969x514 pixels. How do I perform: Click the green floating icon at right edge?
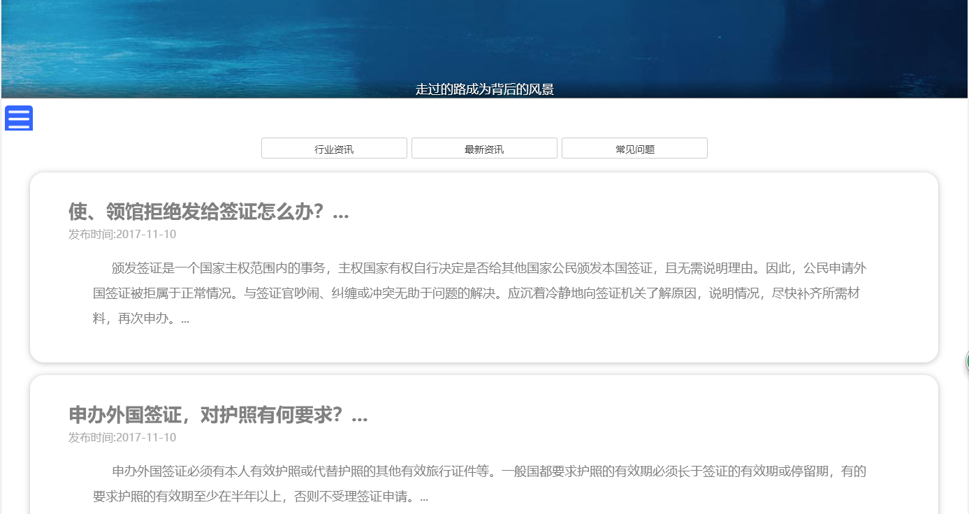[967, 361]
